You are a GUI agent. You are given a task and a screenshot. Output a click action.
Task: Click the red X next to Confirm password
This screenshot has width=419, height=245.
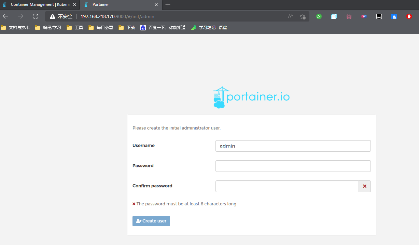[x=365, y=186]
